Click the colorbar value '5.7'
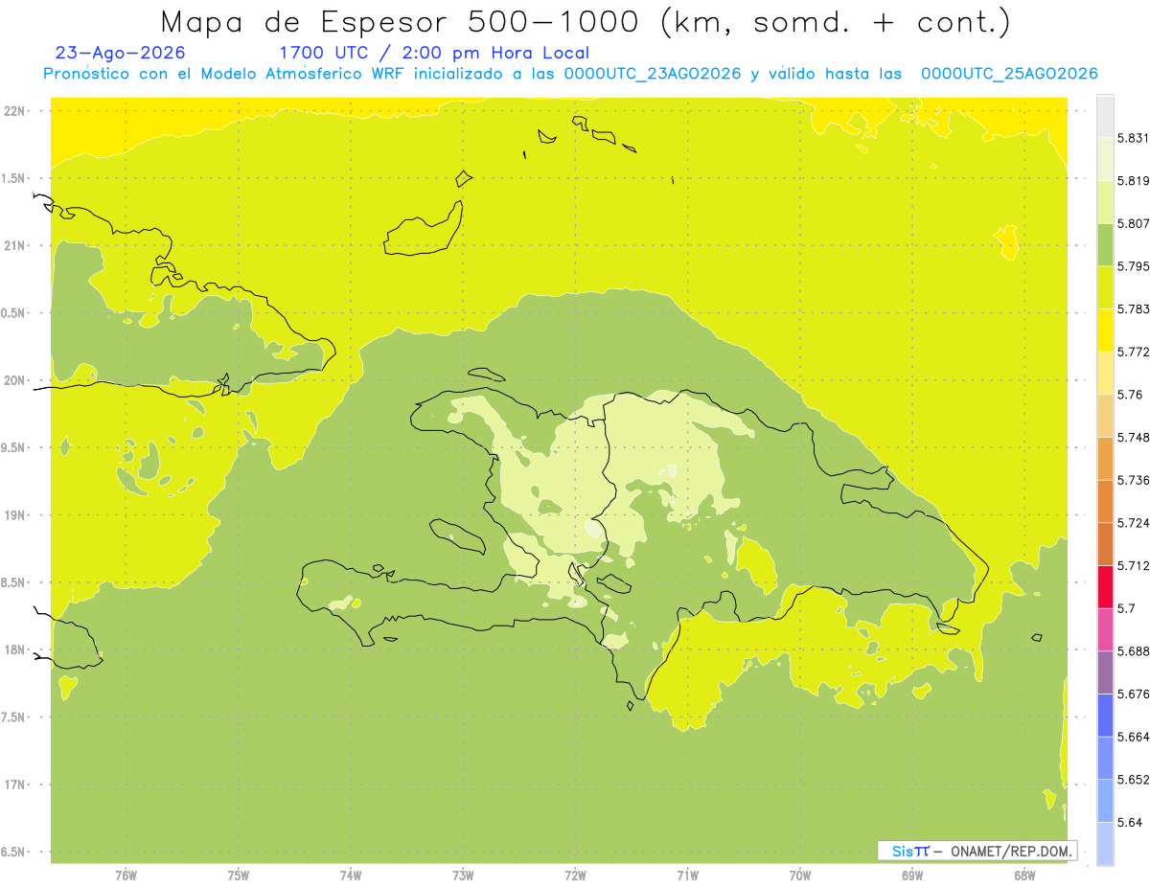The image size is (1150, 888). (x=1125, y=608)
